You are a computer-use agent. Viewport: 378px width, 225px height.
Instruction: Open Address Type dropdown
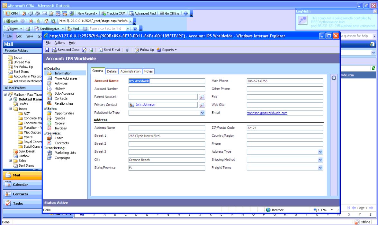pyautogui.click(x=320, y=152)
